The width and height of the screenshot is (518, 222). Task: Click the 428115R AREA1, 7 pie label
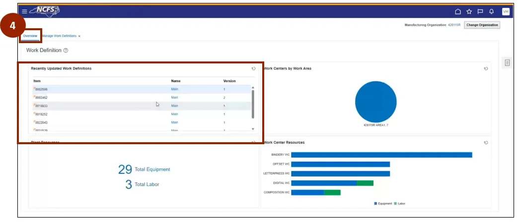pos(375,125)
